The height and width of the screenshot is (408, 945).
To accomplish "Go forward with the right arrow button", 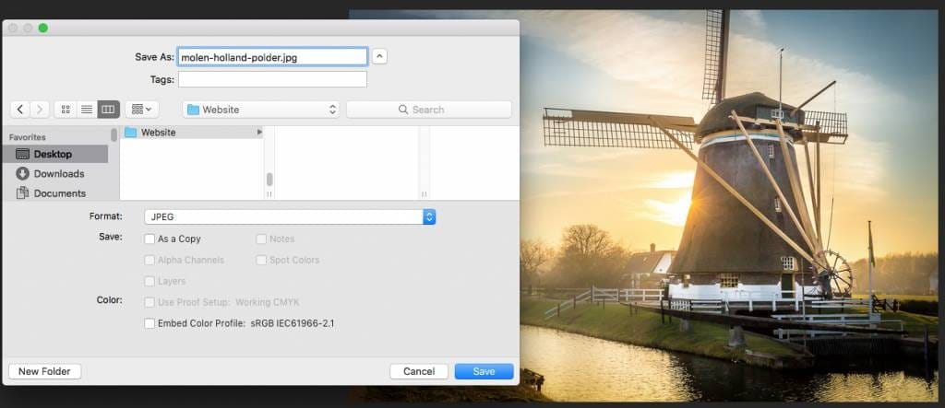I will click(x=40, y=110).
